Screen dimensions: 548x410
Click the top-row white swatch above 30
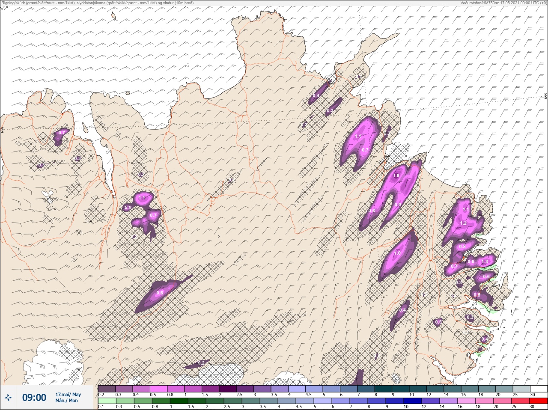539,389
